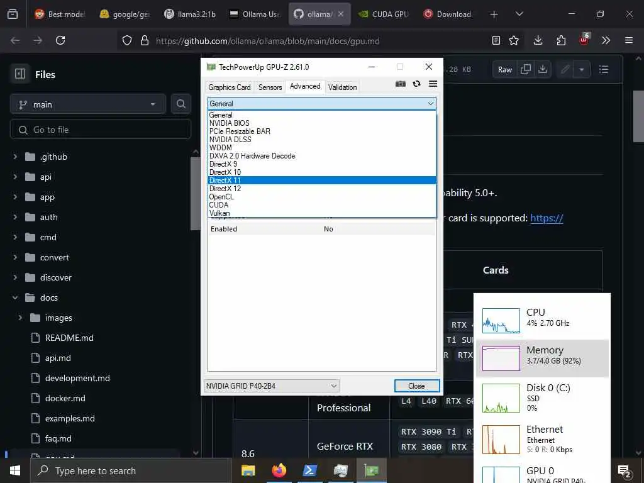644x483 pixels.
Task: Open the edit file options dropdown arrow
Action: point(581,69)
